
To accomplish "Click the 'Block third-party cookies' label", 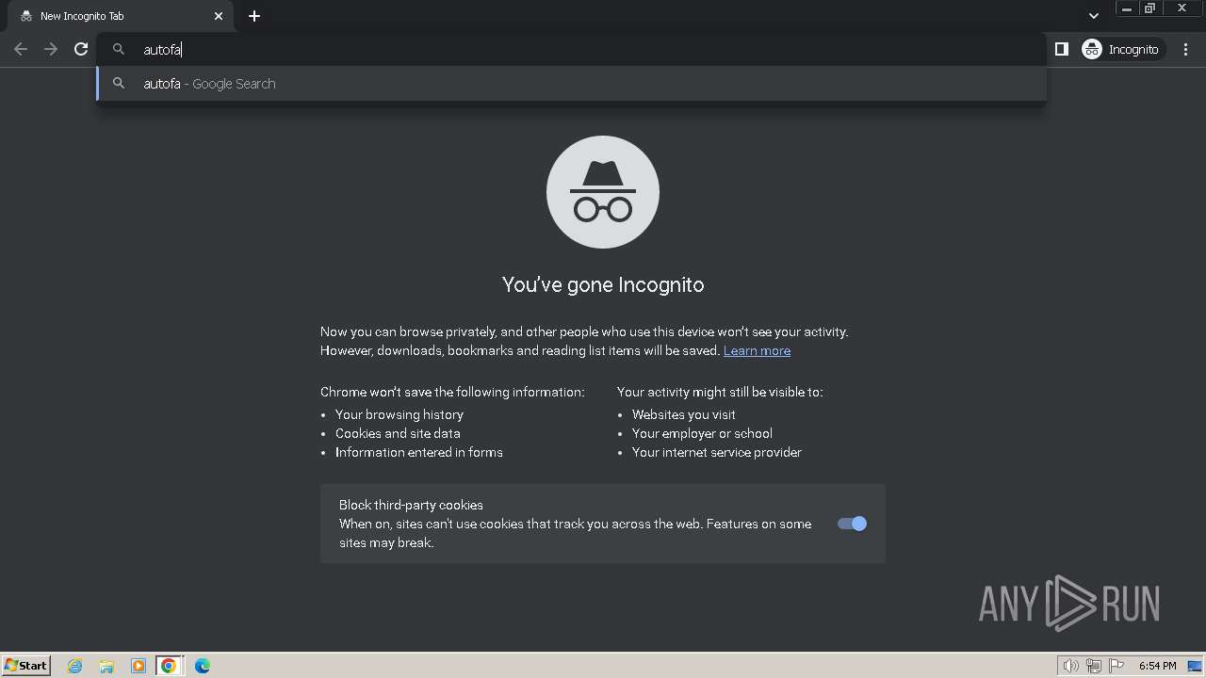I will click(x=411, y=505).
